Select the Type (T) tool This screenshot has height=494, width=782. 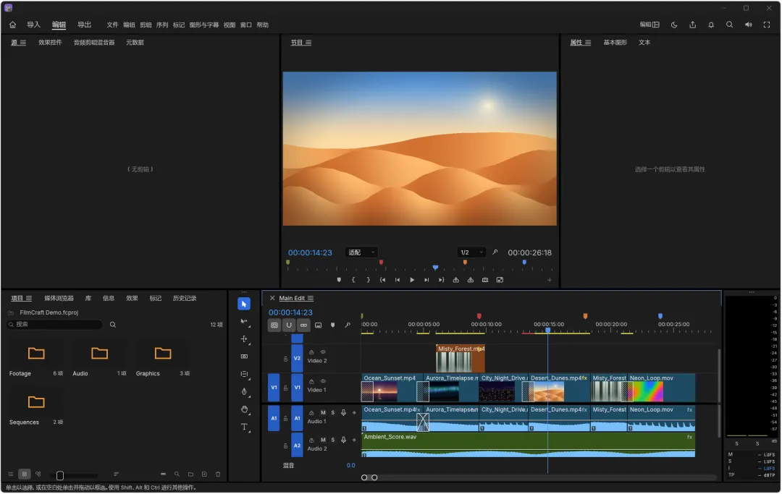coord(244,427)
